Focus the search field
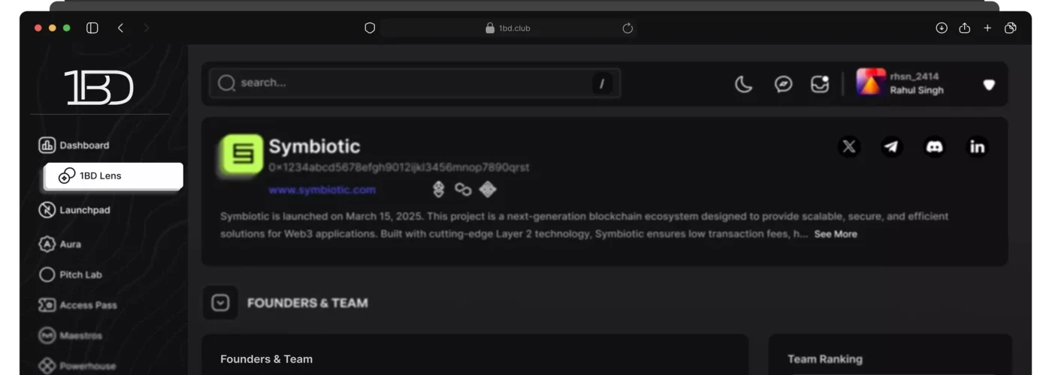This screenshot has width=1052, height=375. click(415, 83)
